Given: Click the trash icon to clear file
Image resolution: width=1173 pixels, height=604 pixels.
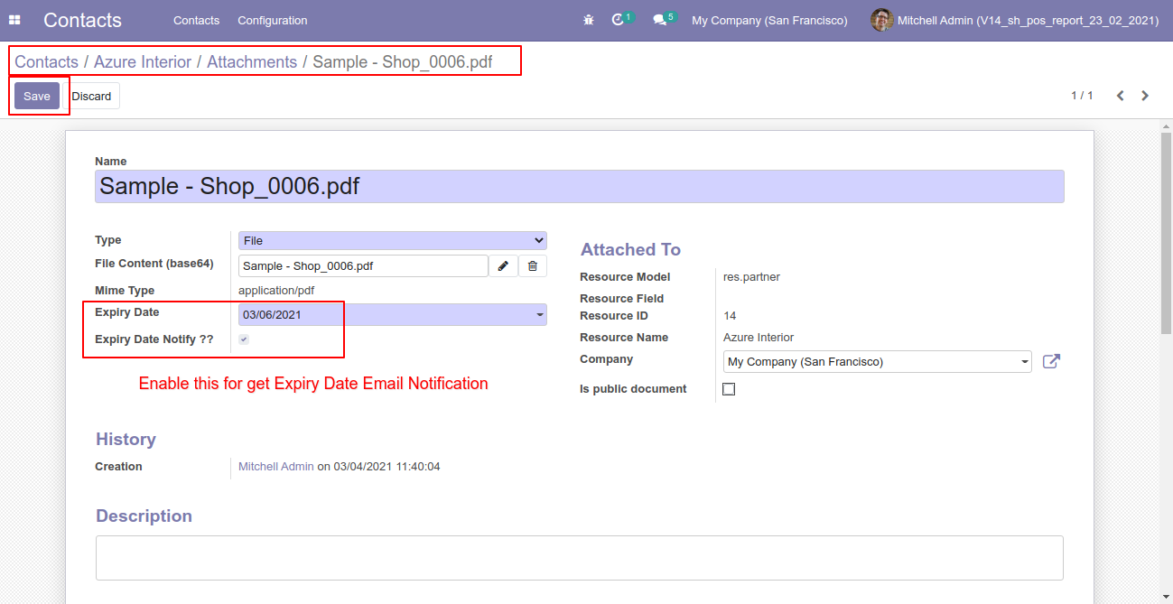Looking at the screenshot, I should click(x=533, y=265).
